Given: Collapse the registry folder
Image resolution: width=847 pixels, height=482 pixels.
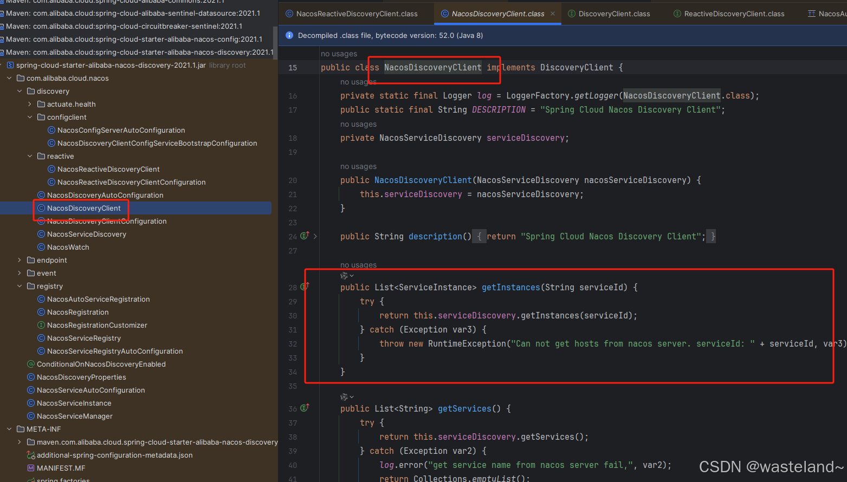Looking at the screenshot, I should coord(20,286).
